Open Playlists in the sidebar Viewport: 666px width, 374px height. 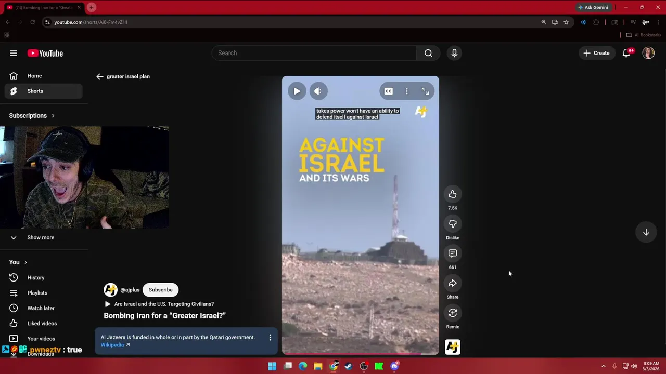pos(44,293)
